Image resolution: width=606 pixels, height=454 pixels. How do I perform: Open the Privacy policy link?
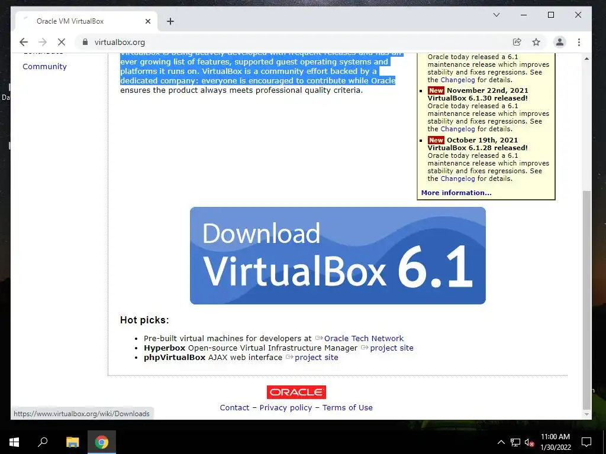click(286, 408)
